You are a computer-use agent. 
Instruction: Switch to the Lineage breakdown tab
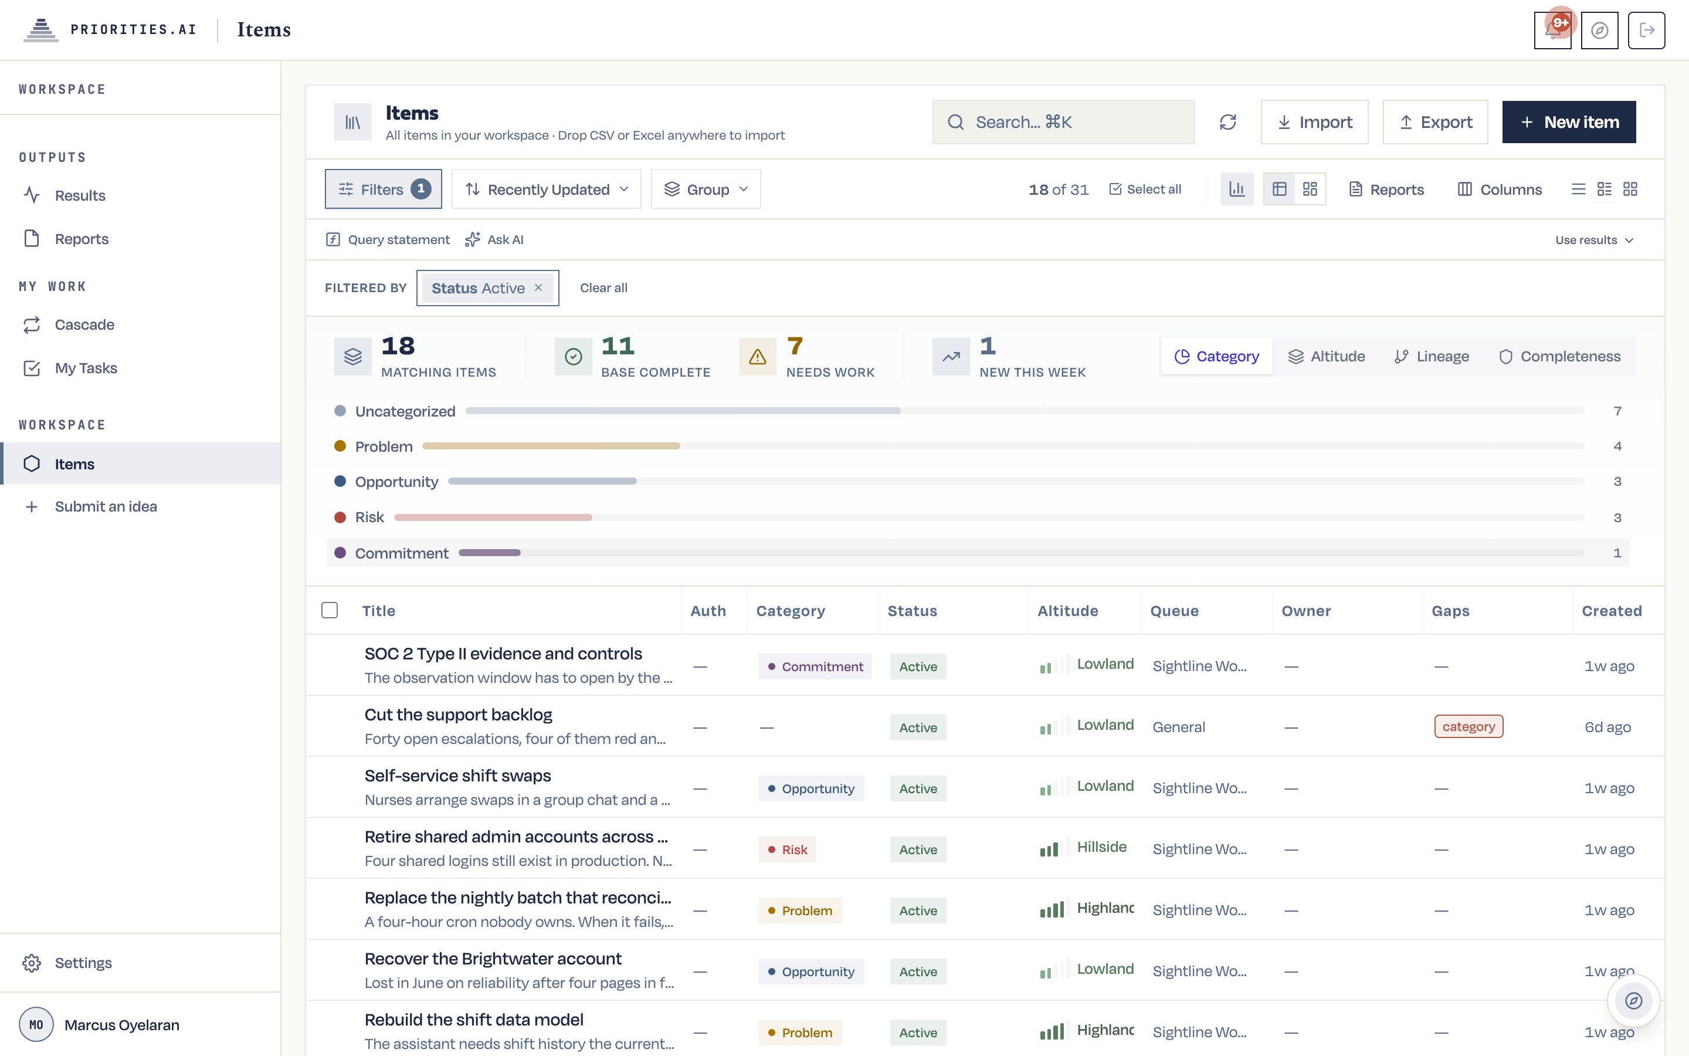tap(1432, 356)
